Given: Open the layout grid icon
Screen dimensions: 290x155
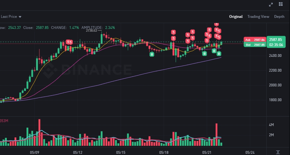Looking at the screenshot, I should 281,4.
